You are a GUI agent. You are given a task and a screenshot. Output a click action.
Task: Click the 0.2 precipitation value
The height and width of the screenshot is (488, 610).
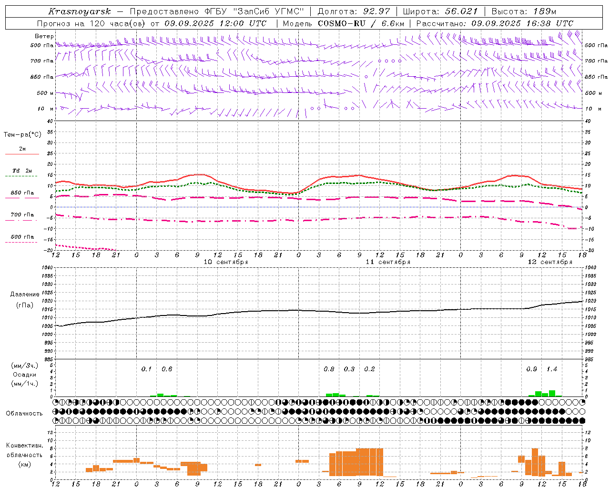[369, 369]
